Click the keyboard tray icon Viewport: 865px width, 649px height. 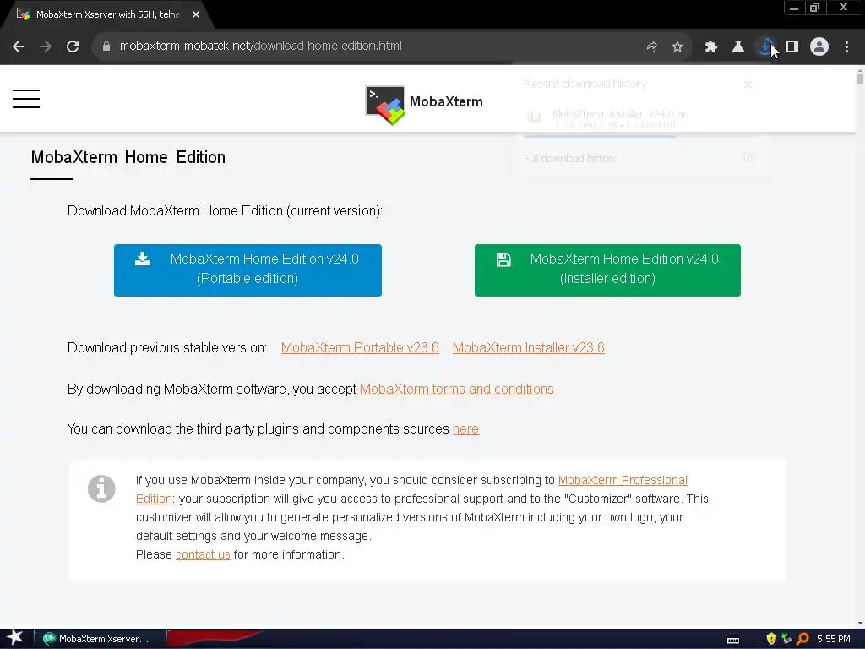click(733, 640)
